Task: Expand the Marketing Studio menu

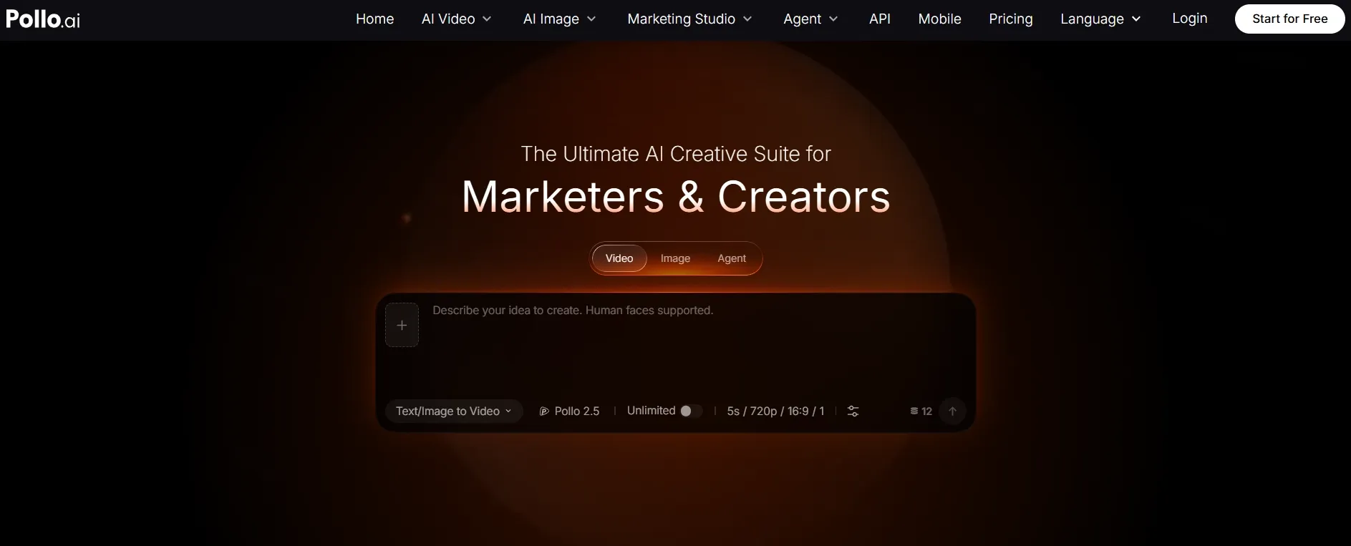Action: [689, 19]
